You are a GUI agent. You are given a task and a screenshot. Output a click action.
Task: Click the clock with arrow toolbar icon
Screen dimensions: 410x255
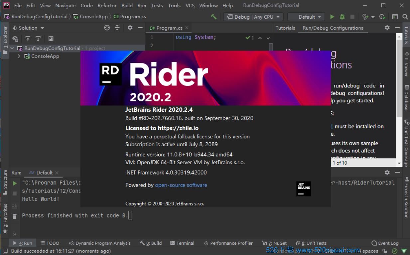point(382,17)
